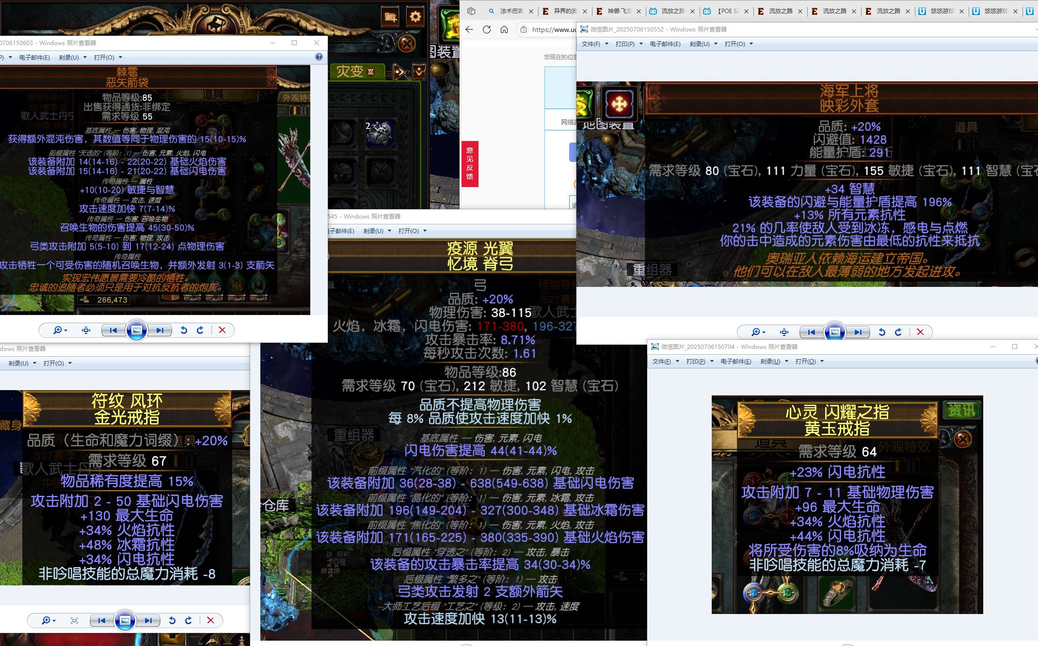The image size is (1038, 646).
Task: Click 电子邮件(E) in 150704 viewer
Action: (736, 361)
